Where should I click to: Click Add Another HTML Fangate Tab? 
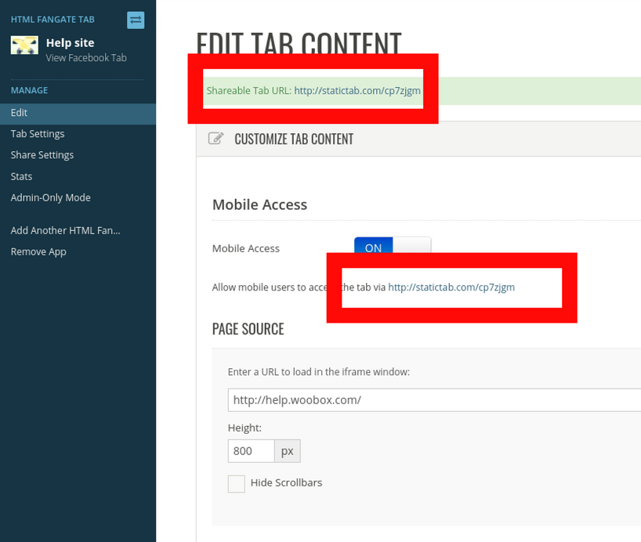[x=66, y=230]
